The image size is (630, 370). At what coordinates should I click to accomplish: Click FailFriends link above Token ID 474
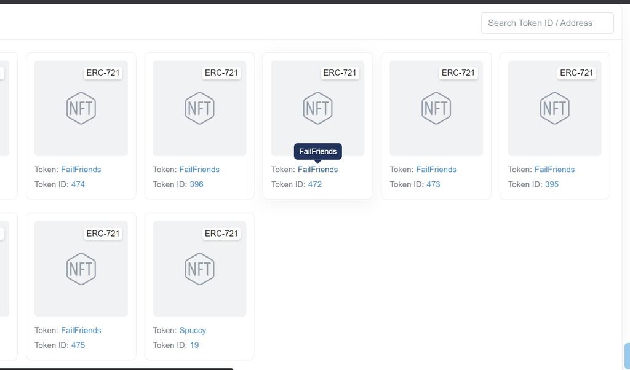(81, 170)
